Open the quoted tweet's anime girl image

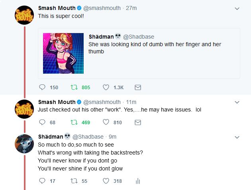click(x=63, y=53)
